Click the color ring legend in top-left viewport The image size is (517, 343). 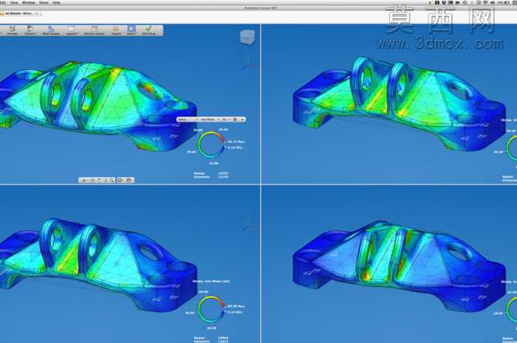[x=211, y=145]
